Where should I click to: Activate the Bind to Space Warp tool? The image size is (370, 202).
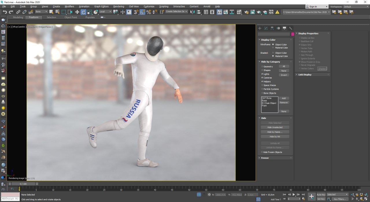click(31, 12)
